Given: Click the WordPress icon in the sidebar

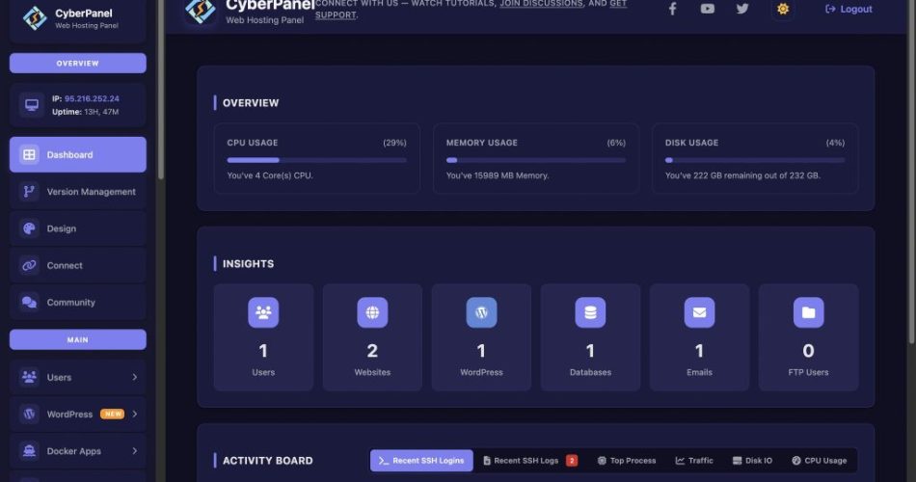Looking at the screenshot, I should click(29, 415).
